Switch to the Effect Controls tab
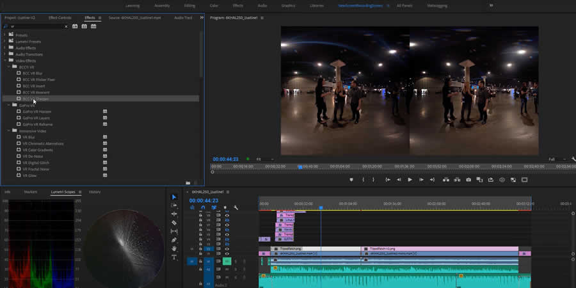 pyautogui.click(x=60, y=18)
